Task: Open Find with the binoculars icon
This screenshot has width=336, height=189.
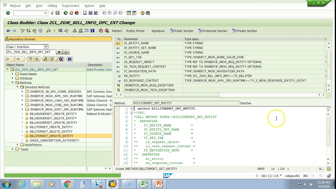Action: pos(90,13)
